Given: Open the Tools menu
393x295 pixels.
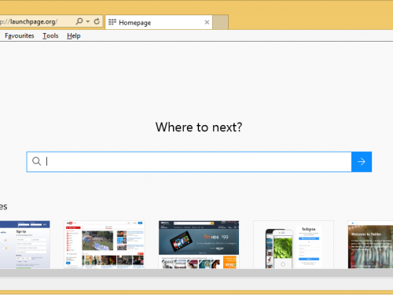Looking at the screenshot, I should click(50, 35).
